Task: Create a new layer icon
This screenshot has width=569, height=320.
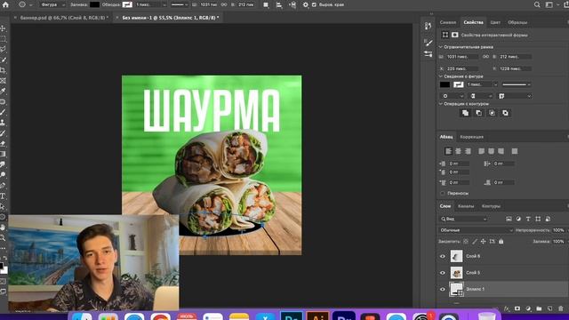Action: (549, 308)
